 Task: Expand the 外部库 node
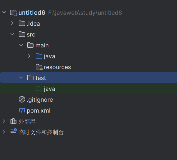[4, 121]
